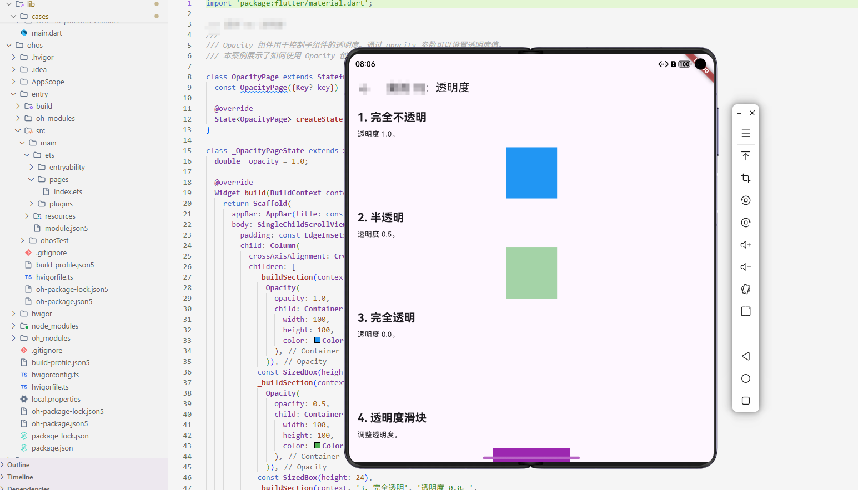Click the '2. 半透明' heading
This screenshot has width=858, height=490.
(x=380, y=218)
